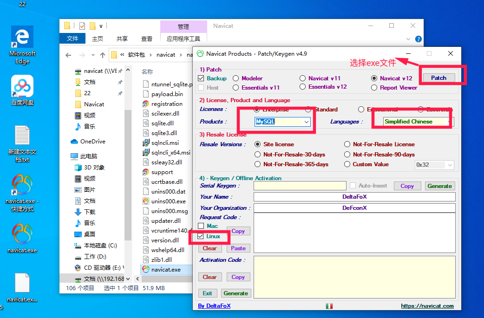Switch to the 查看 ribbon tab

[147, 39]
